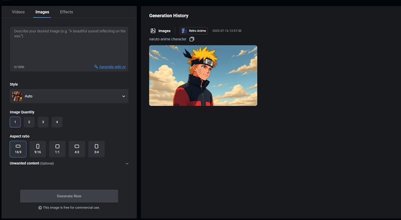Set image quantity to 4
Image resolution: width=401 pixels, height=220 pixels.
[57, 122]
